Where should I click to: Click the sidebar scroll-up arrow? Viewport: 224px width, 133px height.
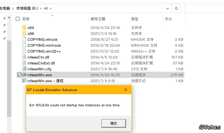(9, 18)
